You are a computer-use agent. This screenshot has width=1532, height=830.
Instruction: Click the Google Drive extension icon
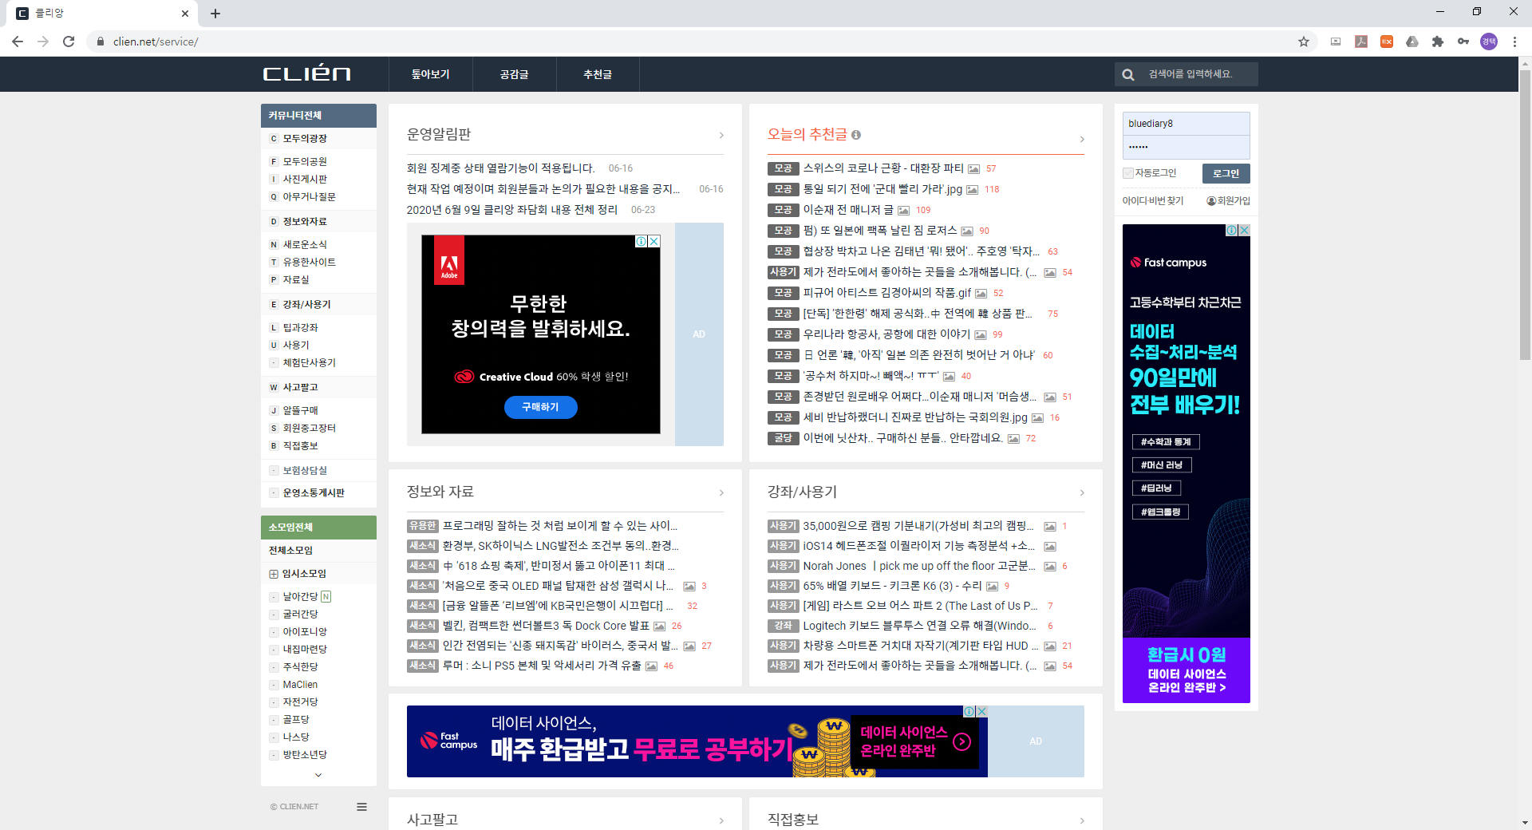[1412, 41]
